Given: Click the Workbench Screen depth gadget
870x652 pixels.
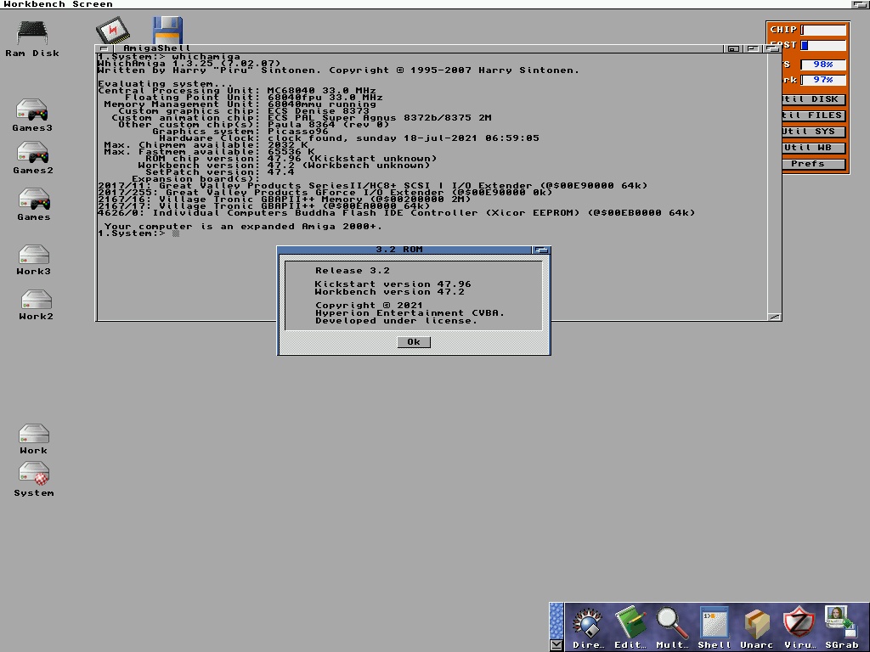Looking at the screenshot, I should 861,4.
